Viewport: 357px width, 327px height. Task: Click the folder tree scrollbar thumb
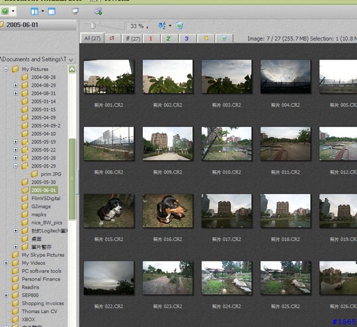click(x=72, y=179)
